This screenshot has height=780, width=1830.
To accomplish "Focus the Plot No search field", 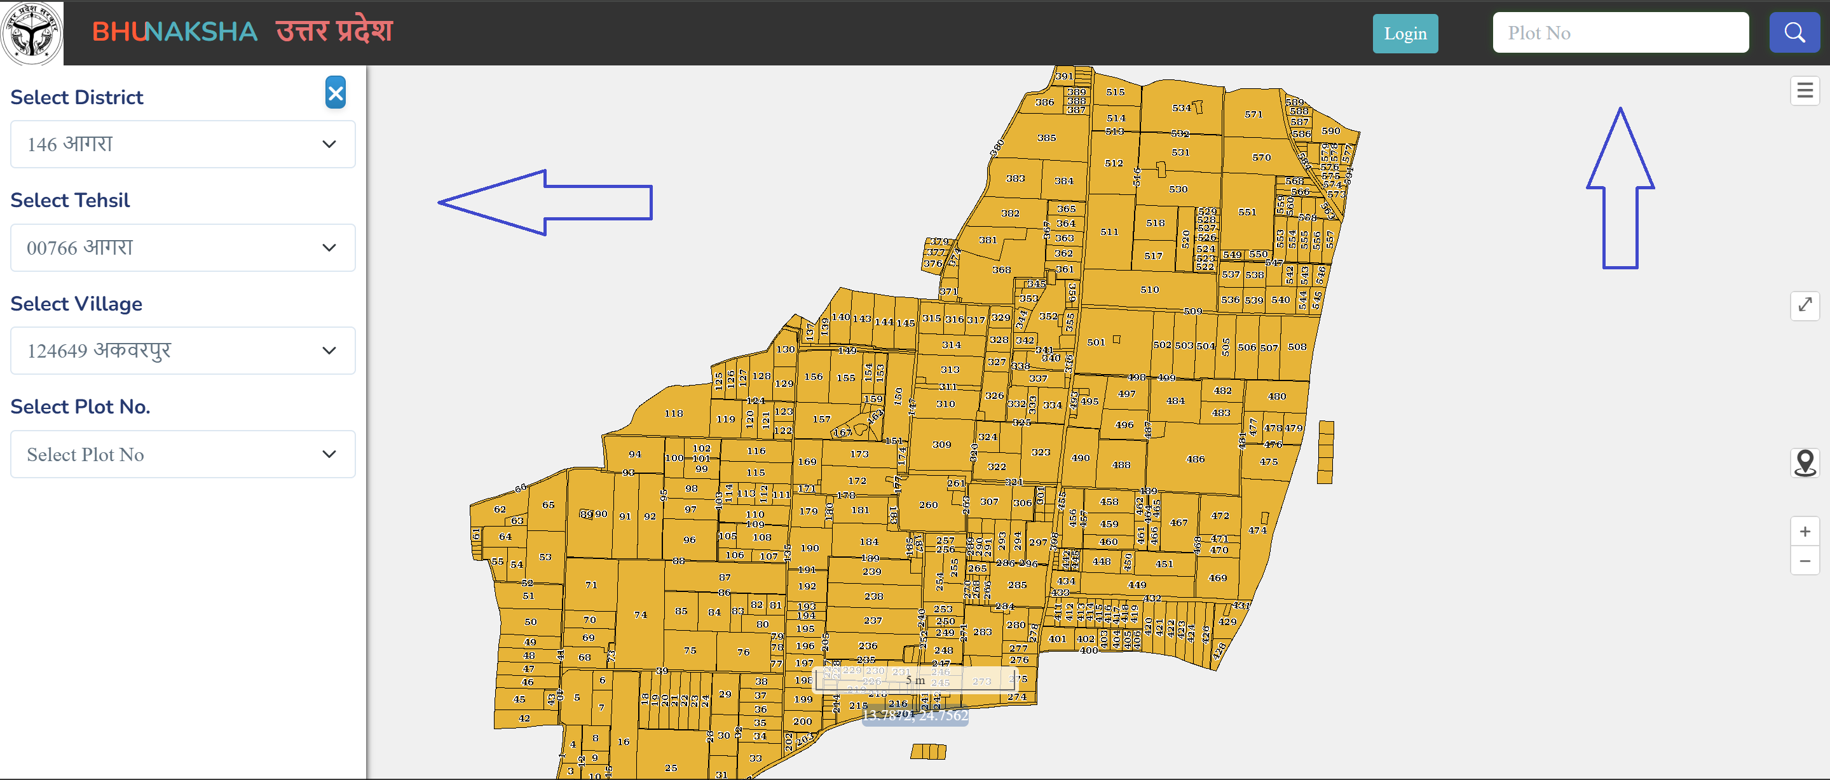I will point(1620,32).
